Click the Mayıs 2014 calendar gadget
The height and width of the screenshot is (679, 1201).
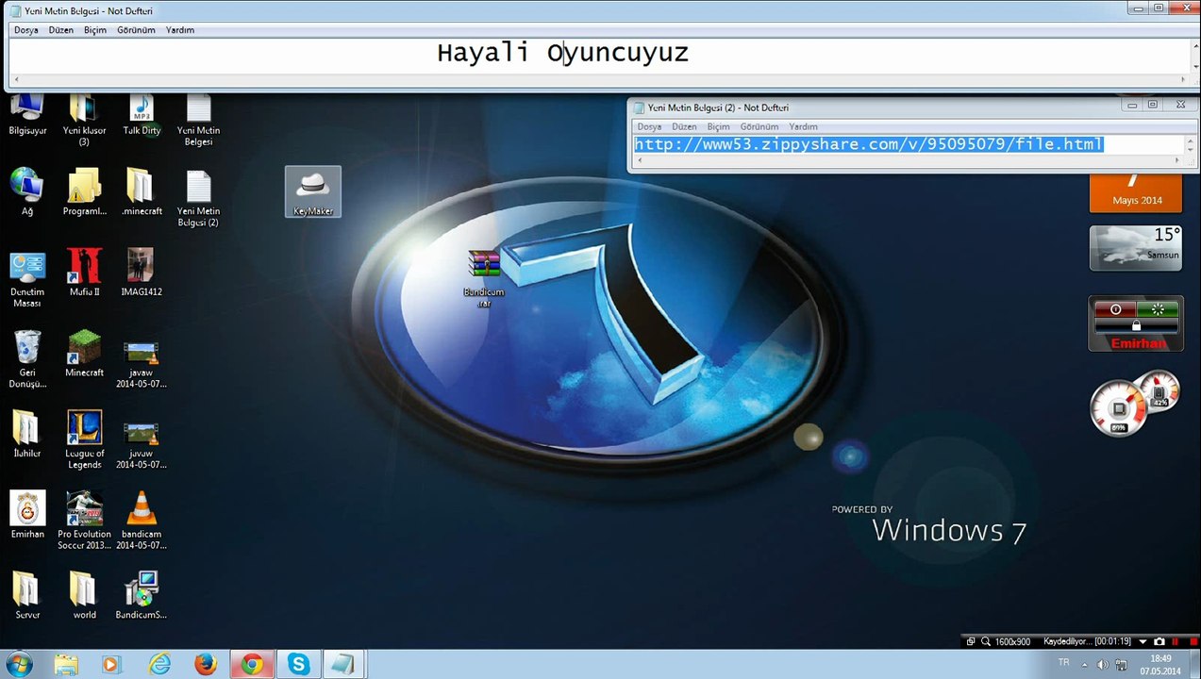(1136, 192)
